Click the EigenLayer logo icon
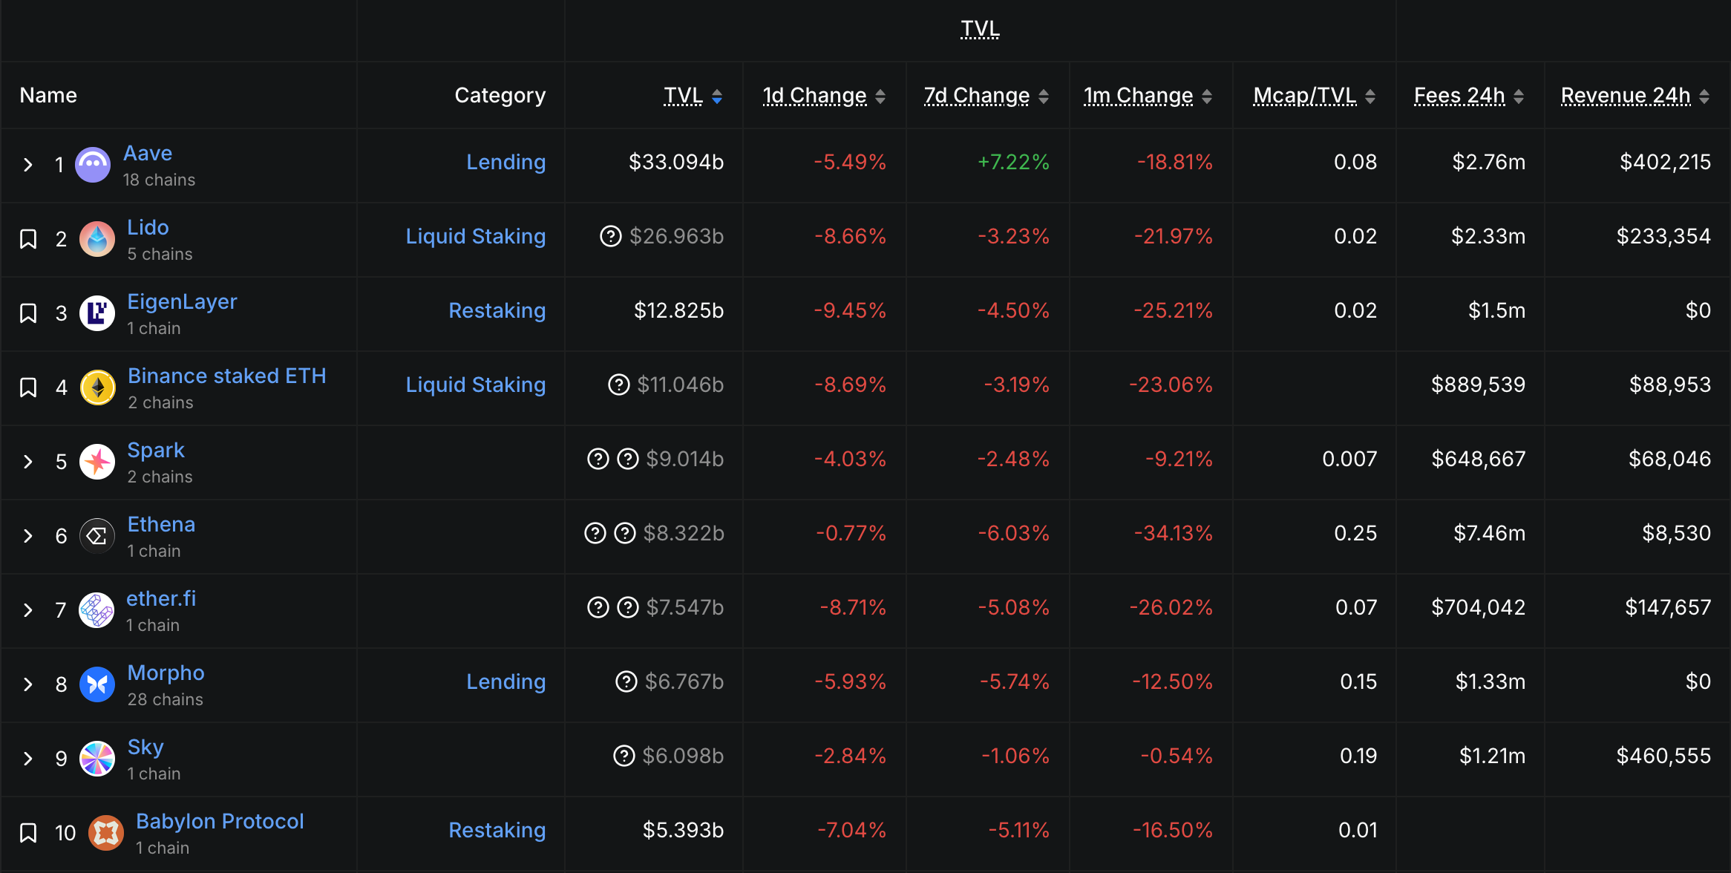 (97, 313)
